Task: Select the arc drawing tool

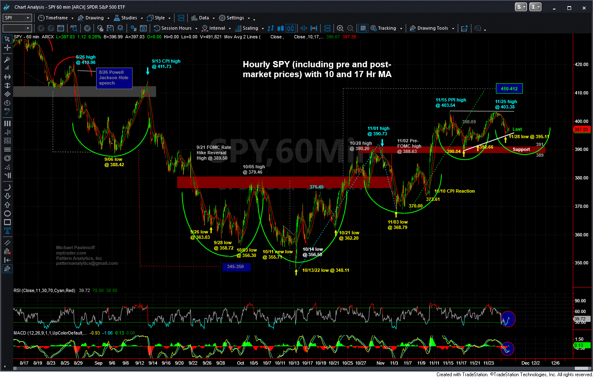Action: click(7, 187)
